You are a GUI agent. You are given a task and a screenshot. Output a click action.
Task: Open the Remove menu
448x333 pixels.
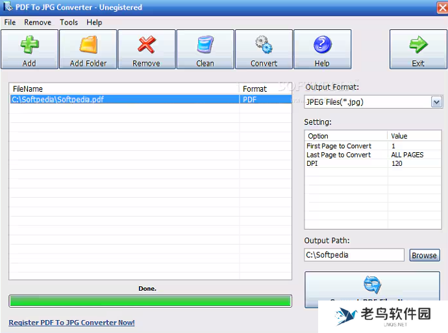[38, 22]
